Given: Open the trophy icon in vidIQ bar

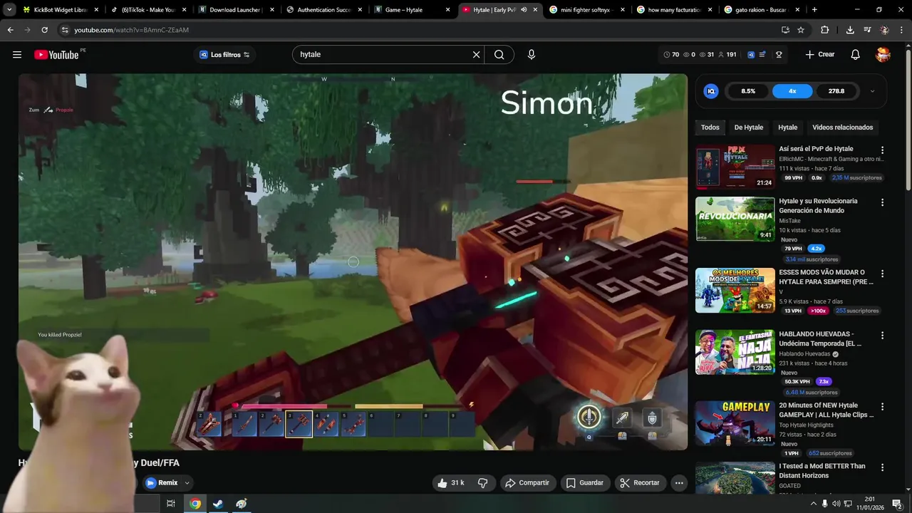Looking at the screenshot, I should tap(779, 55).
